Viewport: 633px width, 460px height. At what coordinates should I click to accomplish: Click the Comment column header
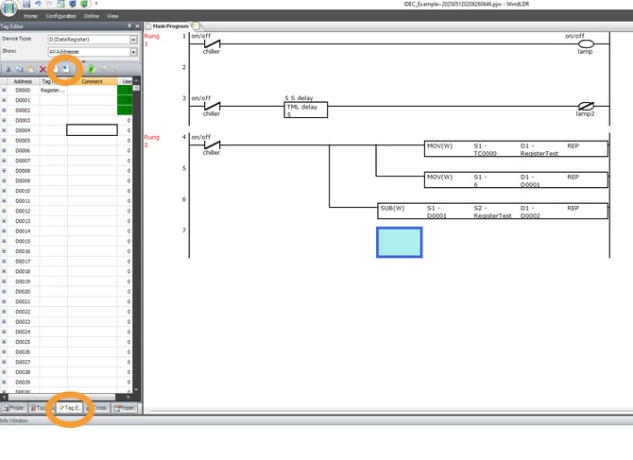(x=92, y=81)
